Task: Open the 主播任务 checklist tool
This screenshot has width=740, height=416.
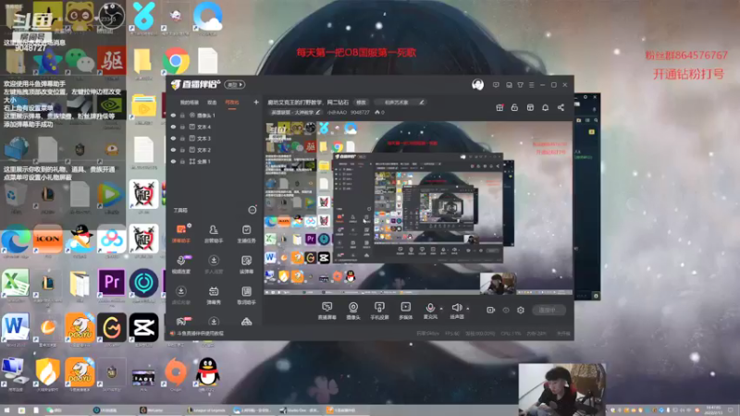Action: 246,234
